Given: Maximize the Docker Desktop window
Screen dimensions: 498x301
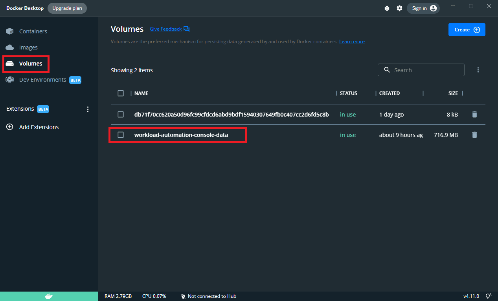Looking at the screenshot, I should 471,6.
